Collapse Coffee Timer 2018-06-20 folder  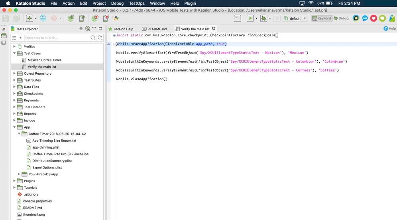(19, 134)
